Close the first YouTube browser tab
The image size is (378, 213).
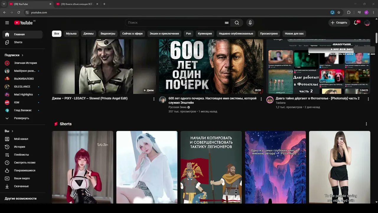50,4
